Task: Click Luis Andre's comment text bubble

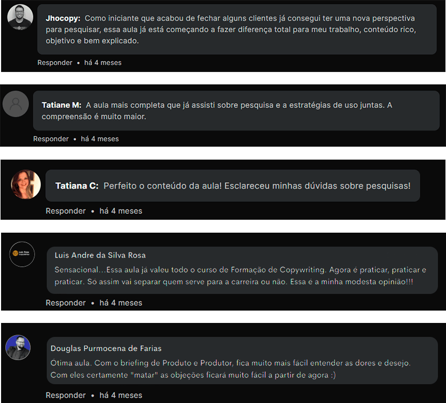Action: tap(242, 270)
